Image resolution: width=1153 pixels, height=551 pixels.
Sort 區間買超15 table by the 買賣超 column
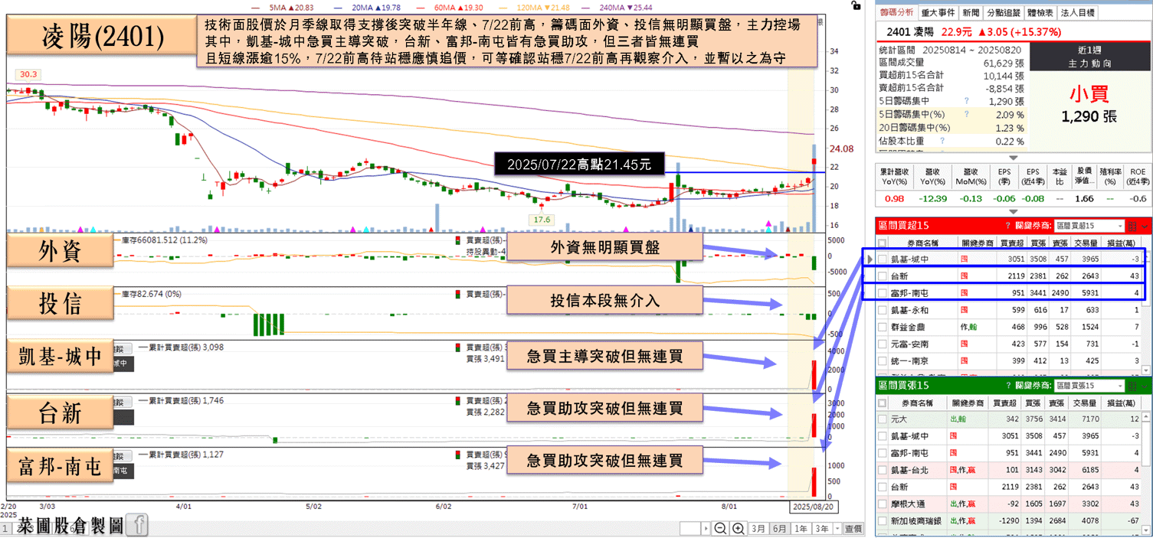click(1011, 243)
